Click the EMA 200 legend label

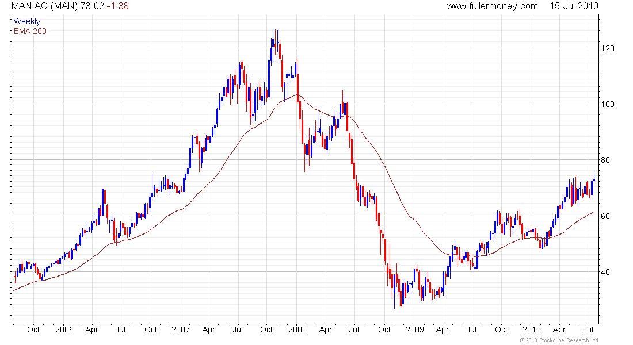tap(30, 31)
